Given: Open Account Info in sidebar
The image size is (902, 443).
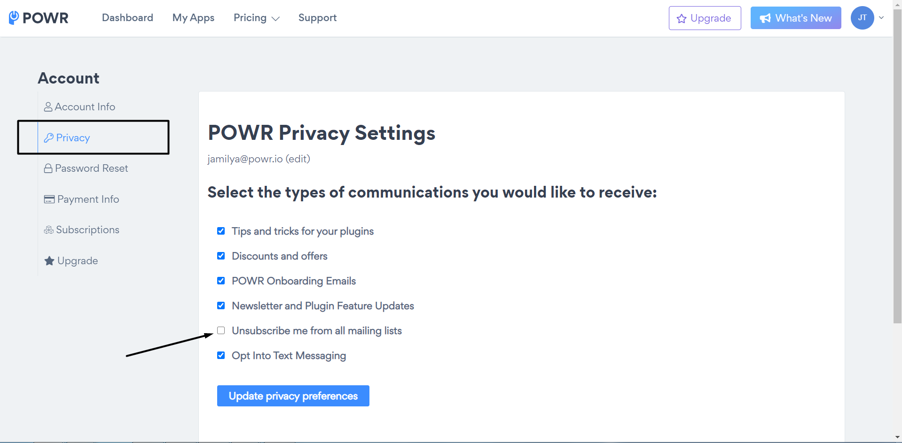Looking at the screenshot, I should (79, 107).
